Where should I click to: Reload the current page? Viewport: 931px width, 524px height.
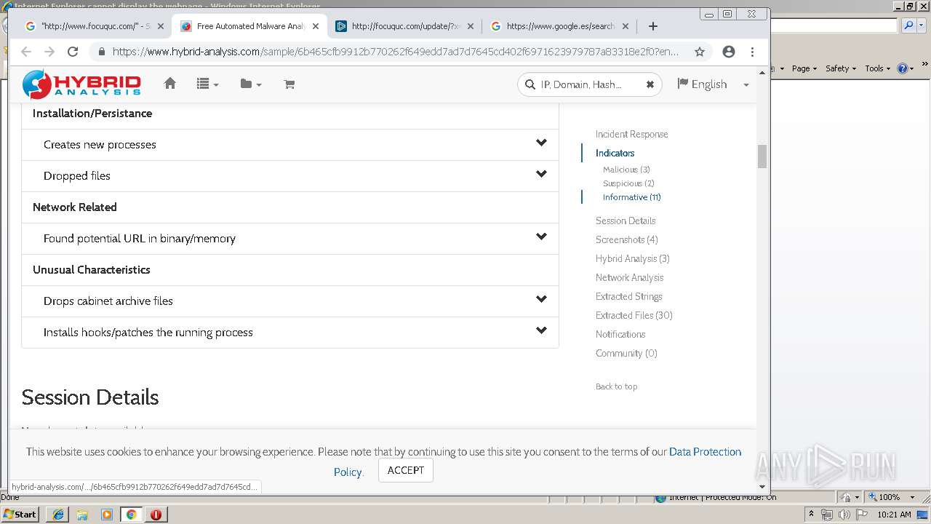point(73,52)
